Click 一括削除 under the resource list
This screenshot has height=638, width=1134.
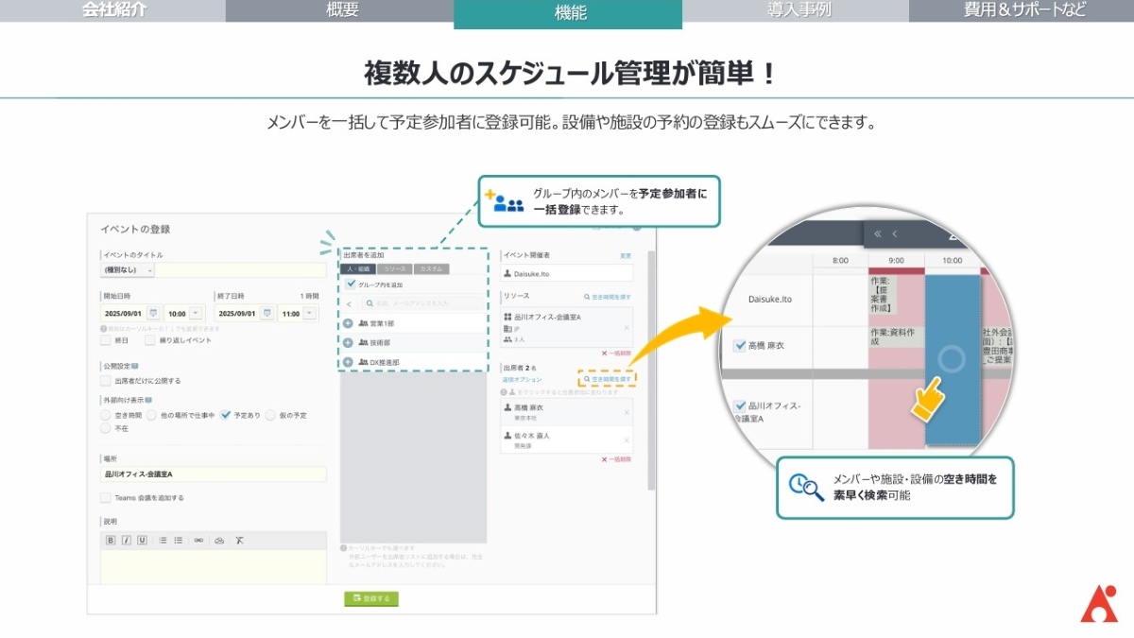pos(616,353)
